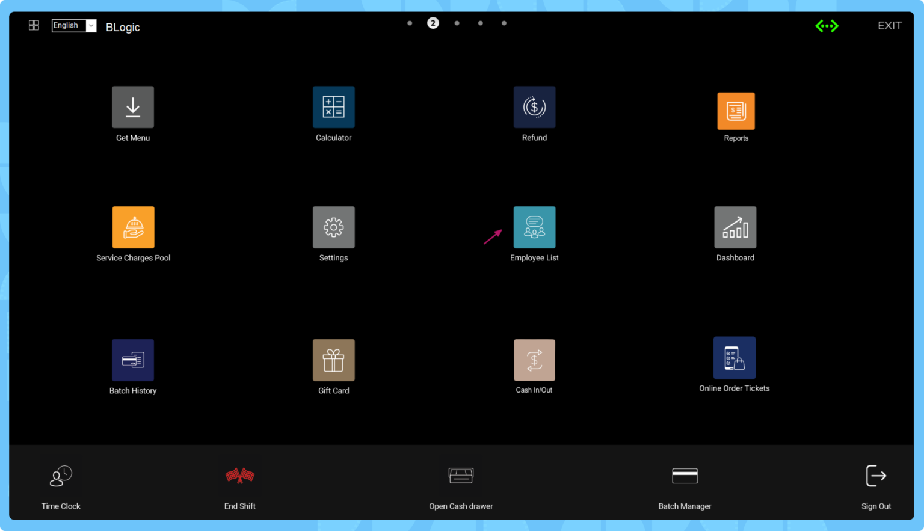Image resolution: width=924 pixels, height=531 pixels.
Task: Open Batch History
Action: point(133,360)
